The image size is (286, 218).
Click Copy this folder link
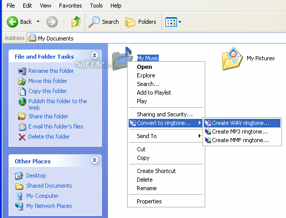pos(47,91)
